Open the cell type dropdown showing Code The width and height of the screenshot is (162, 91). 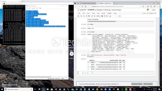(x=113, y=16)
